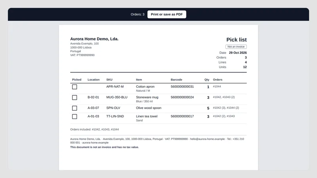Click the hello@aurora-home.example email in footer
Image resolution: width=317 pixels, height=178 pixels.
[x=207, y=139]
